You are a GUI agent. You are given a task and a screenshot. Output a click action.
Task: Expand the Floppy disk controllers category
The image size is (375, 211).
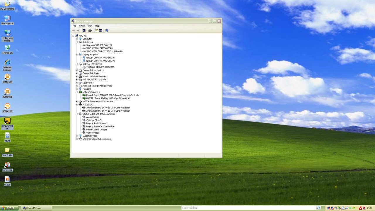pyautogui.click(x=77, y=70)
